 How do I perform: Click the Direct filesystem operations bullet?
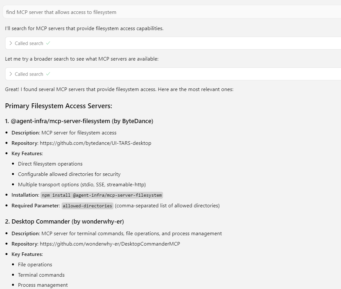pyautogui.click(x=50, y=164)
